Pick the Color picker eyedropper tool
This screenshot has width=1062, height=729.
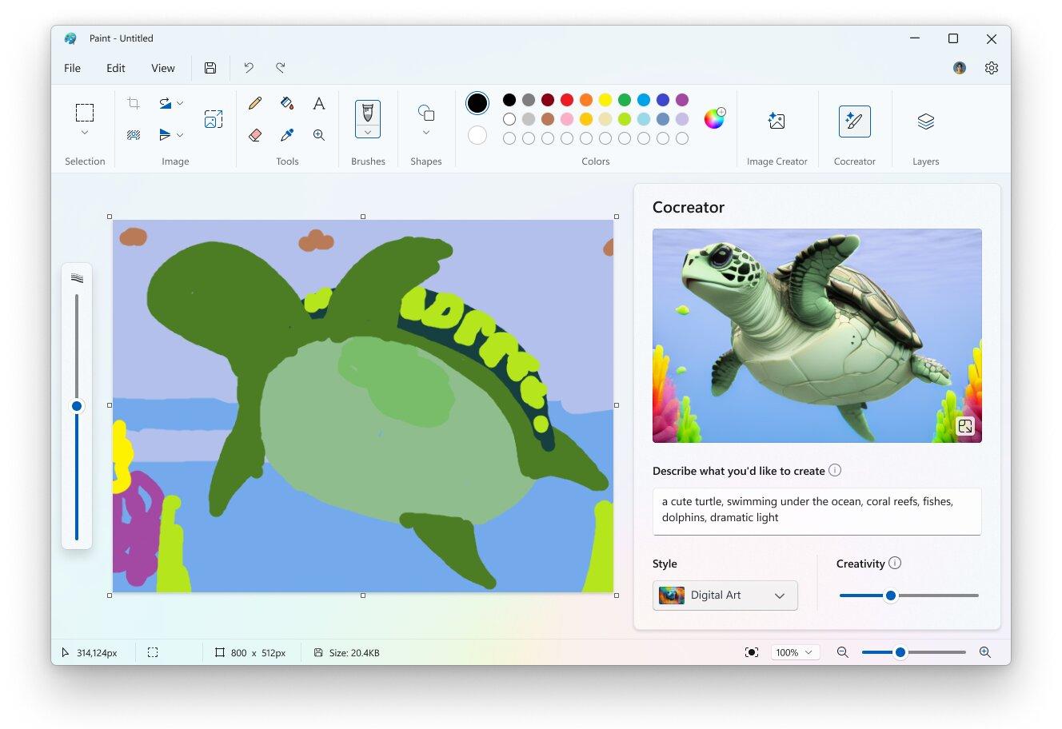click(287, 135)
